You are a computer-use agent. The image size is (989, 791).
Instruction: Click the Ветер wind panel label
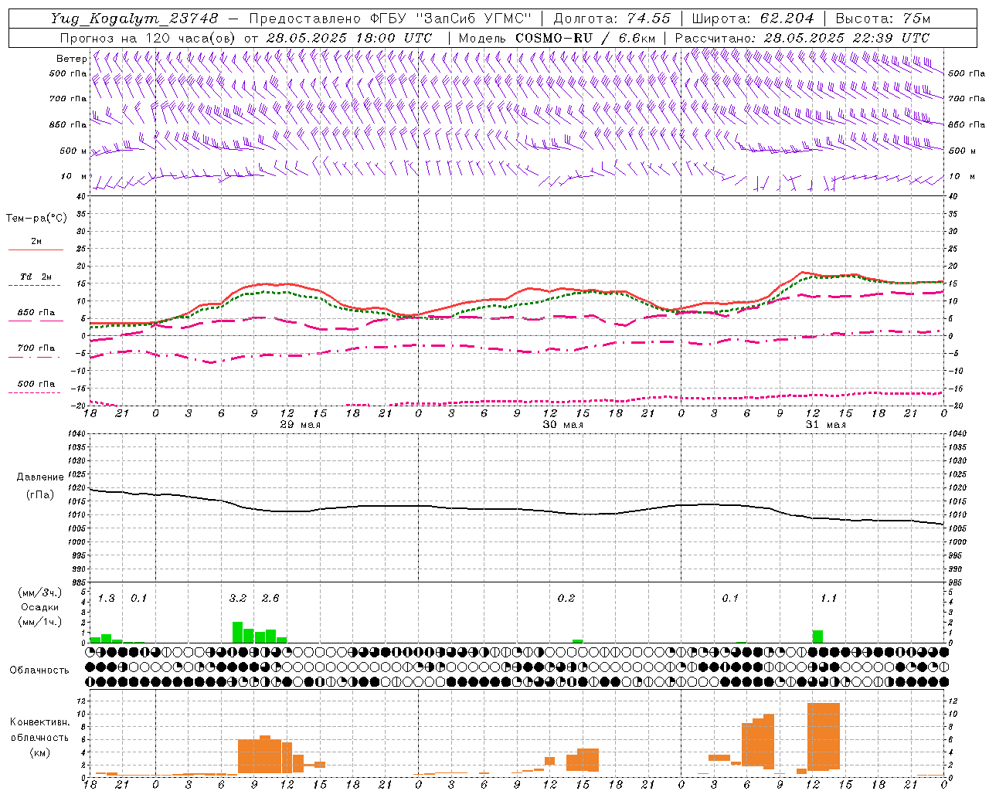tap(71, 59)
